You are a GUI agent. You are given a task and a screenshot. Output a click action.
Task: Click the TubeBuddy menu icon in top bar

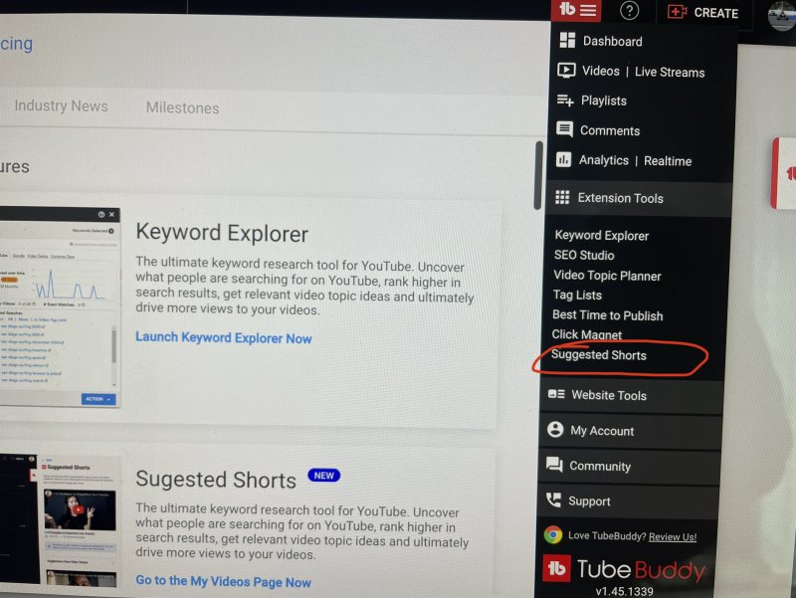pyautogui.click(x=578, y=11)
